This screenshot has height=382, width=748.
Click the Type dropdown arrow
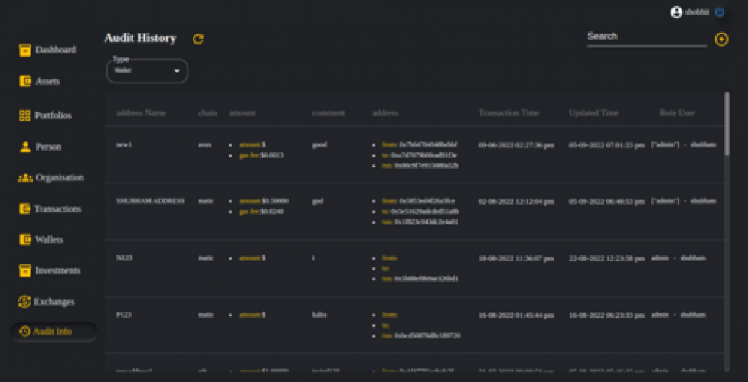coord(177,71)
